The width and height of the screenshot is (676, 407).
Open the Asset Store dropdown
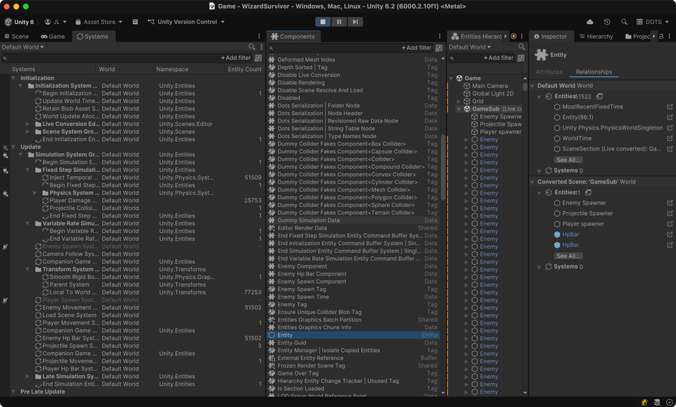[x=99, y=22]
